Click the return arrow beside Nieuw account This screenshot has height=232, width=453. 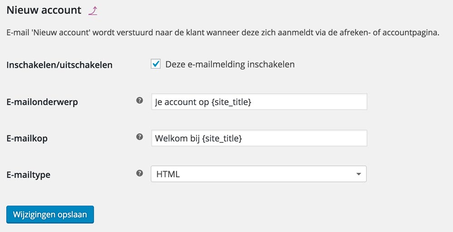(x=92, y=11)
